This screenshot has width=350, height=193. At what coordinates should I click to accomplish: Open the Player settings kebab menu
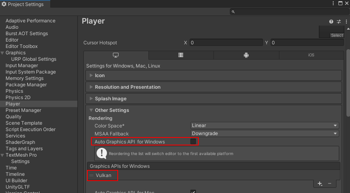click(x=346, y=22)
